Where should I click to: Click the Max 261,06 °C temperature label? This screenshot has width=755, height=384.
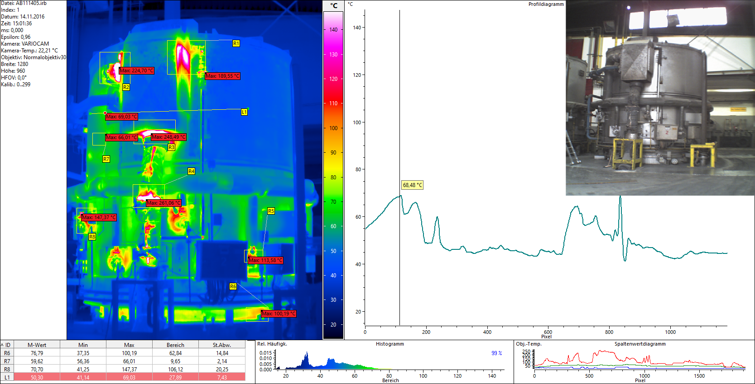coord(164,203)
